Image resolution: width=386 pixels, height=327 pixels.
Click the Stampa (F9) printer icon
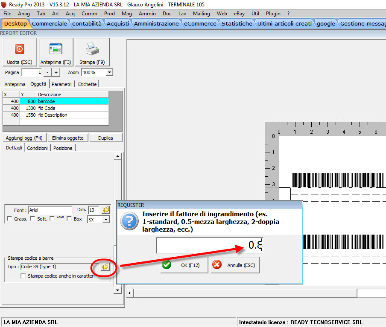pos(92,49)
